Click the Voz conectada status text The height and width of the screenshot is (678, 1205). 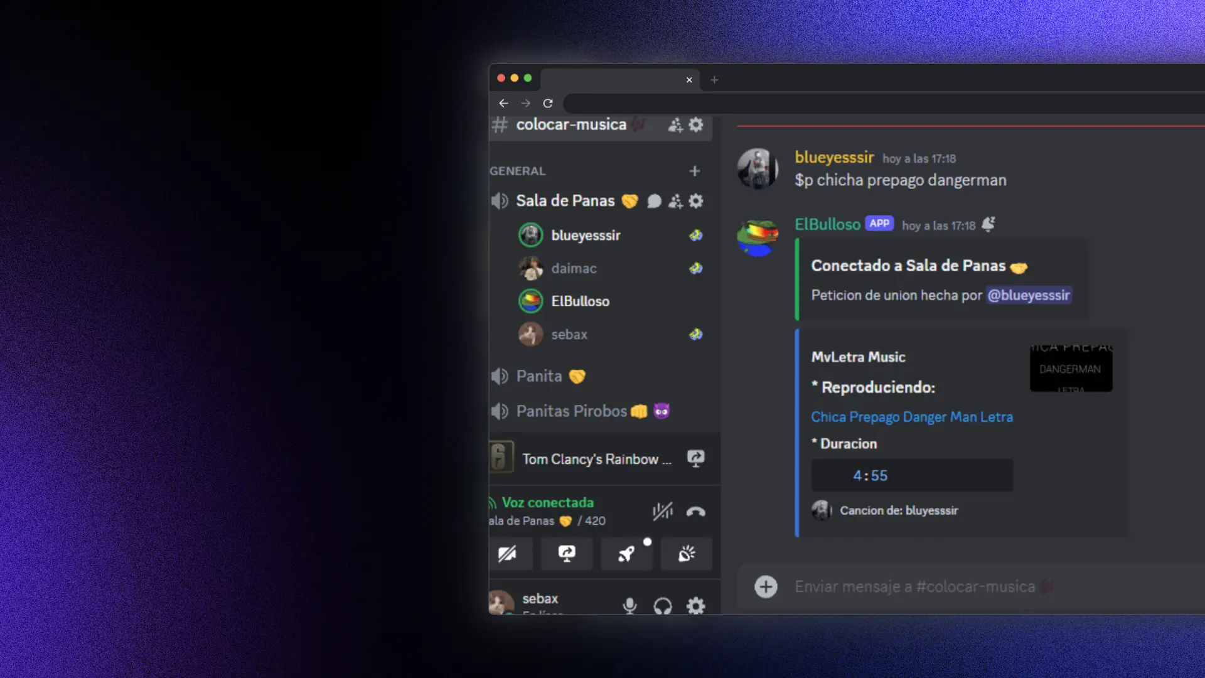[547, 503]
